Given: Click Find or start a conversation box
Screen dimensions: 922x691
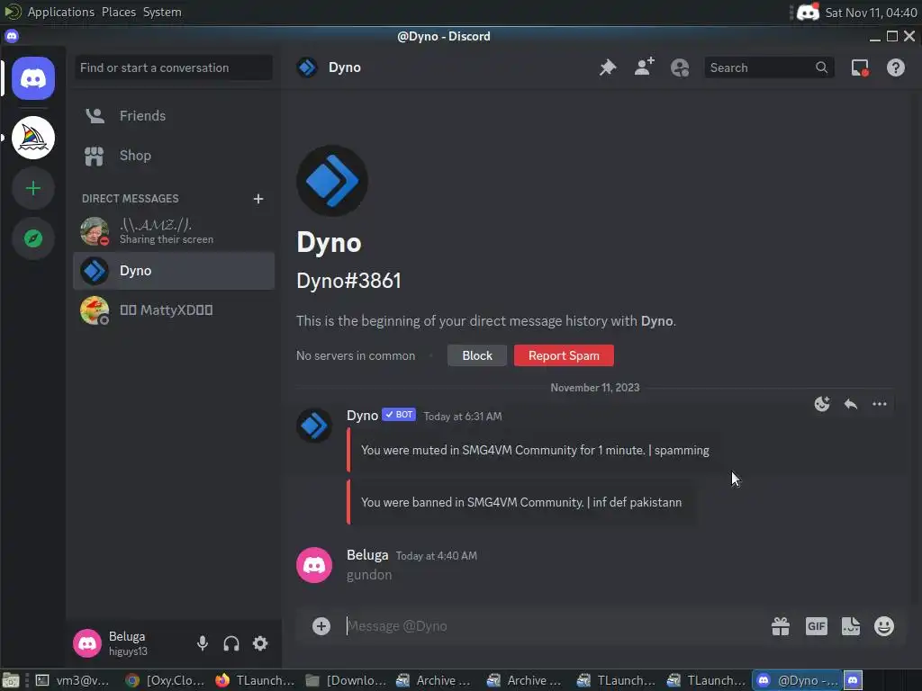Looking at the screenshot, I should pyautogui.click(x=174, y=67).
